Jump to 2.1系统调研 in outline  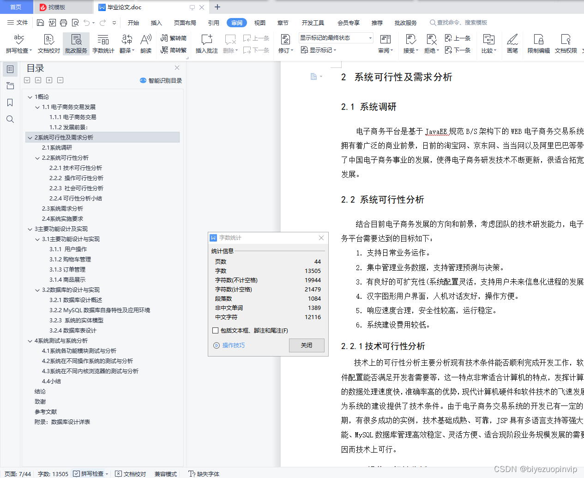[x=57, y=148]
